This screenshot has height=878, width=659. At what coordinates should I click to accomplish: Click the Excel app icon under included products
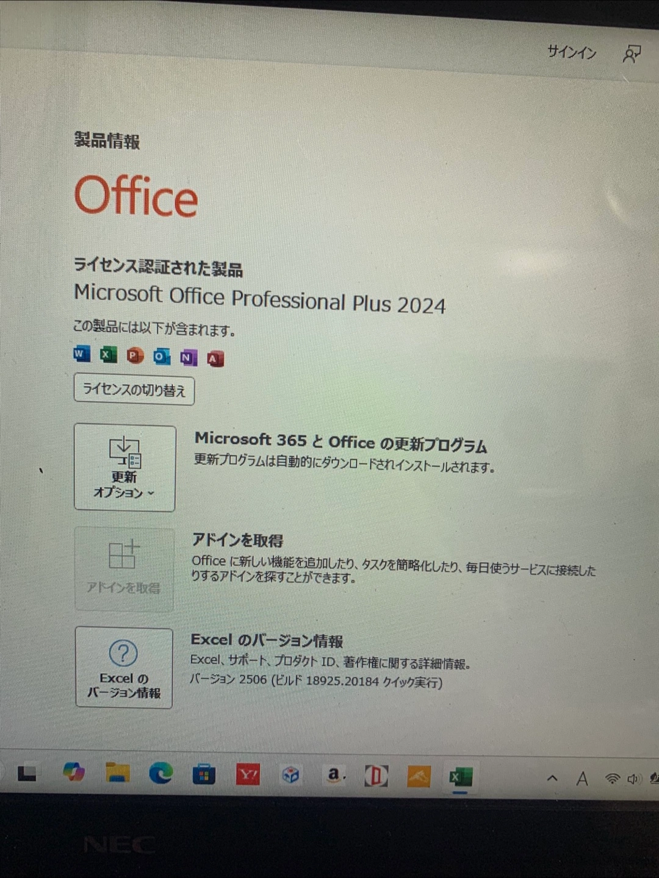point(108,354)
